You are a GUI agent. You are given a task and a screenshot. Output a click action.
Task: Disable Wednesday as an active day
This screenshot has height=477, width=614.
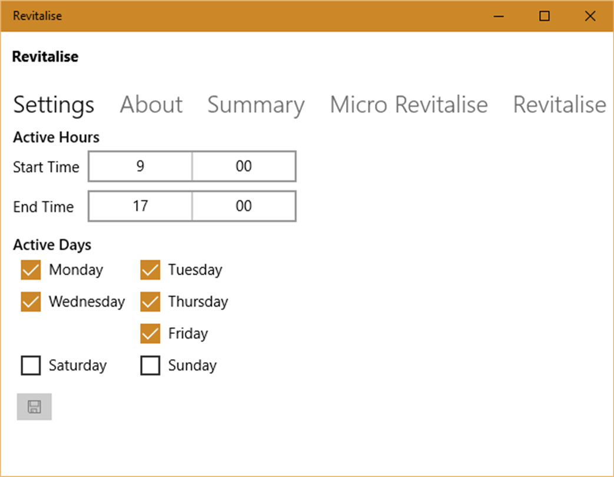click(31, 302)
